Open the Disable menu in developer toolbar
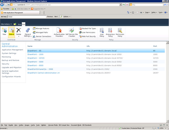169x130 pixels. (x=11, y=125)
